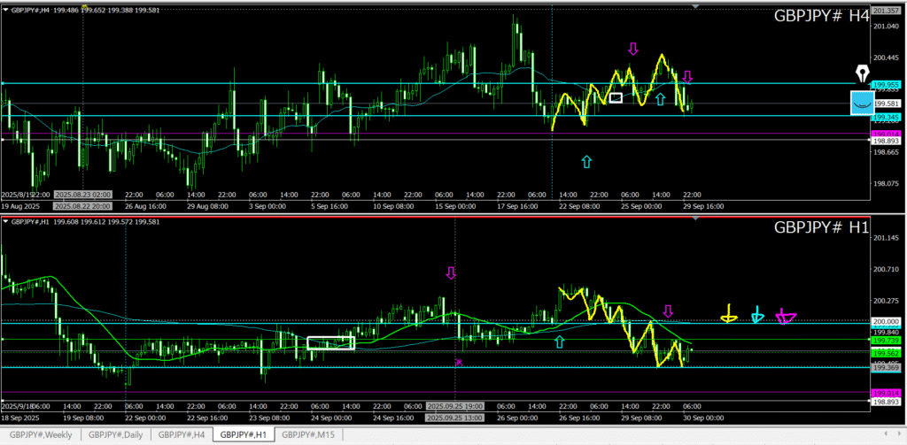Click the chart shift triangle atop H4 chart
This screenshot has height=445, width=907.
(x=695, y=6)
